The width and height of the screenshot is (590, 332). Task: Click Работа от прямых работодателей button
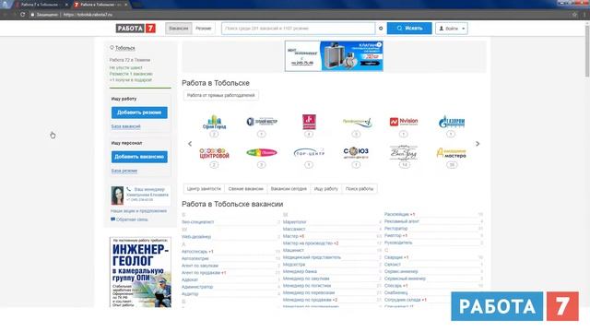[x=221, y=95]
